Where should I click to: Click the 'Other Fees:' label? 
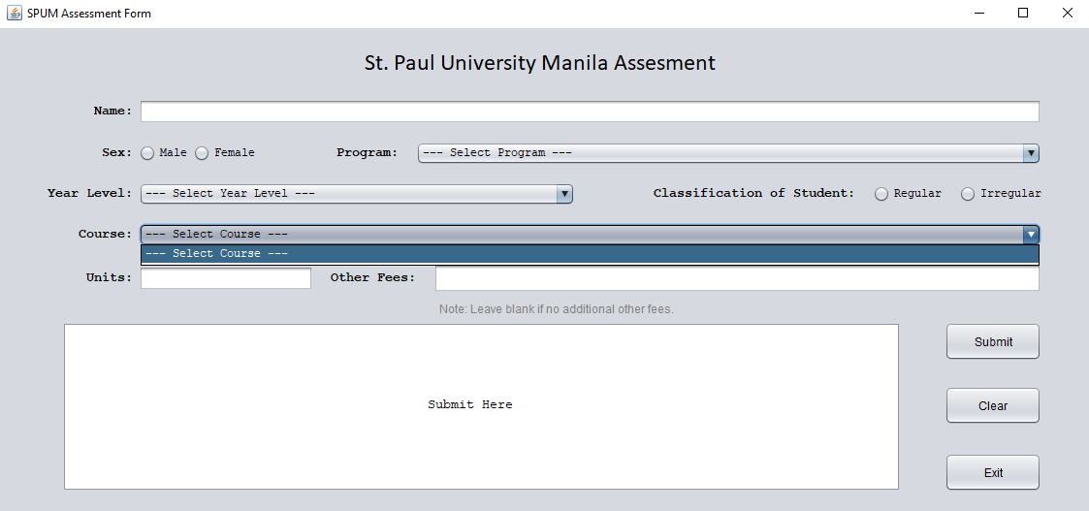tap(373, 277)
